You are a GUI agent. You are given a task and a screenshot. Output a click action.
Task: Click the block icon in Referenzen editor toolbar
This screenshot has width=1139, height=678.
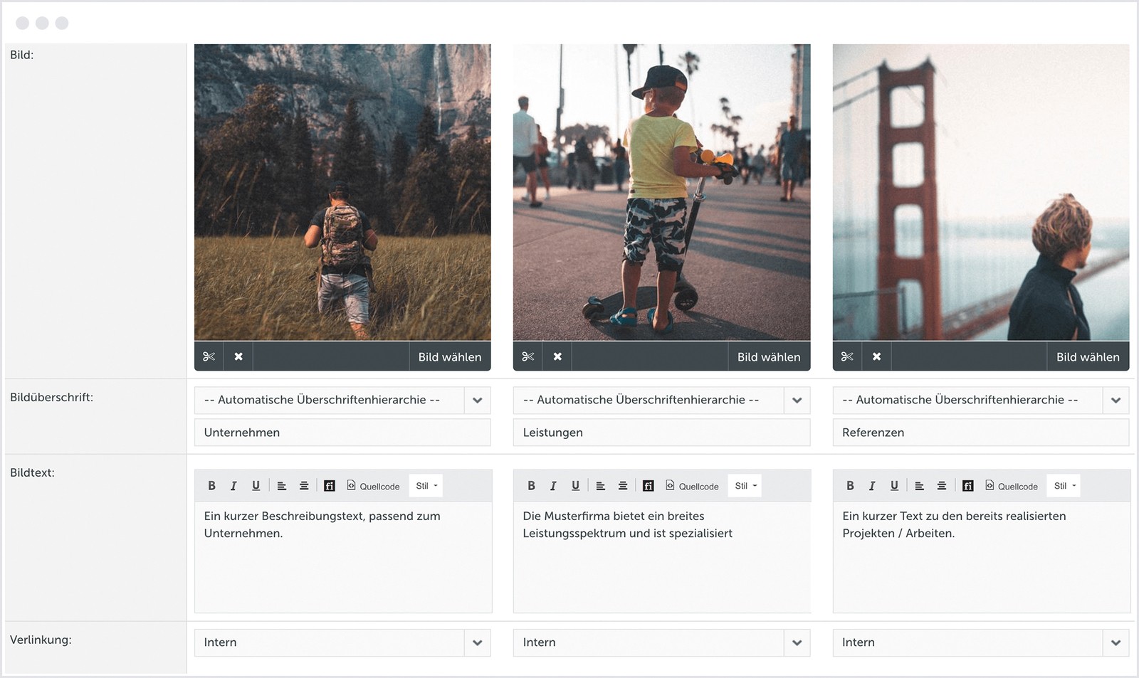[967, 486]
